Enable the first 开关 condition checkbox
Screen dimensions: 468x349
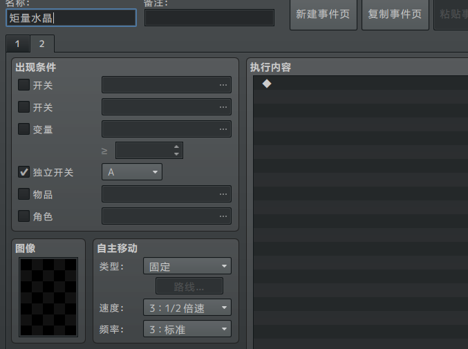[x=24, y=85]
